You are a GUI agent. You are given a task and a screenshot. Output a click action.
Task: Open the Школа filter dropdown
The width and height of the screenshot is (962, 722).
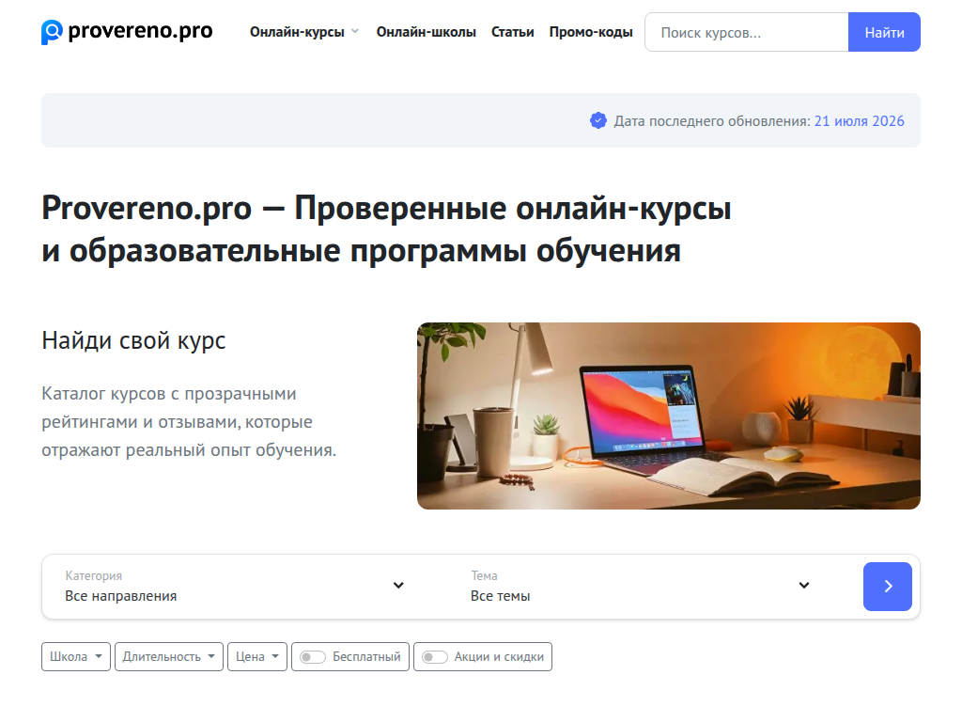tap(76, 656)
